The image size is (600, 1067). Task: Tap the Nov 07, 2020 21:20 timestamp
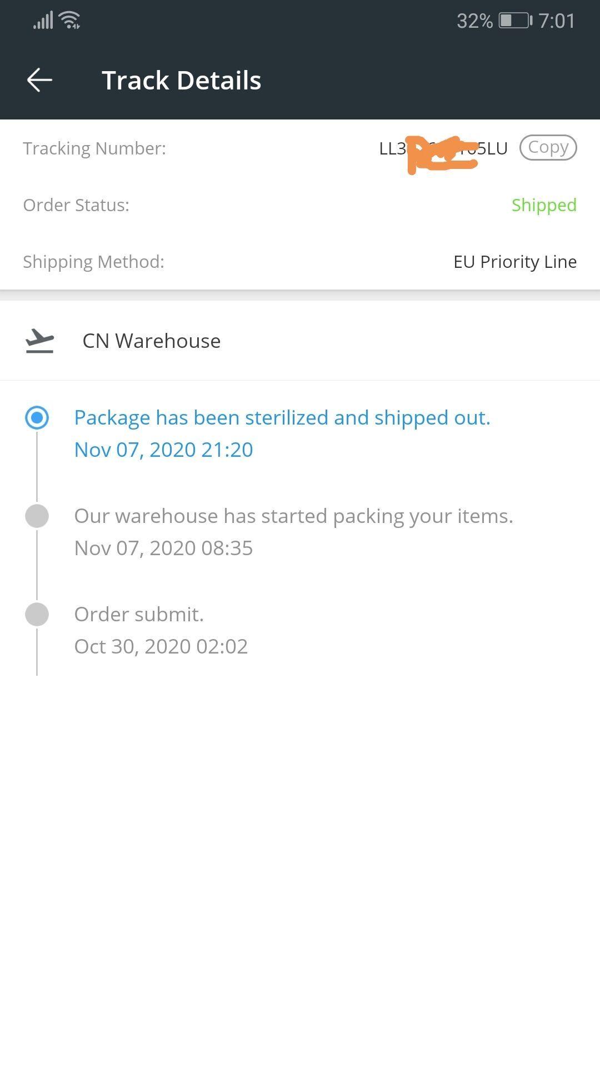pos(163,450)
